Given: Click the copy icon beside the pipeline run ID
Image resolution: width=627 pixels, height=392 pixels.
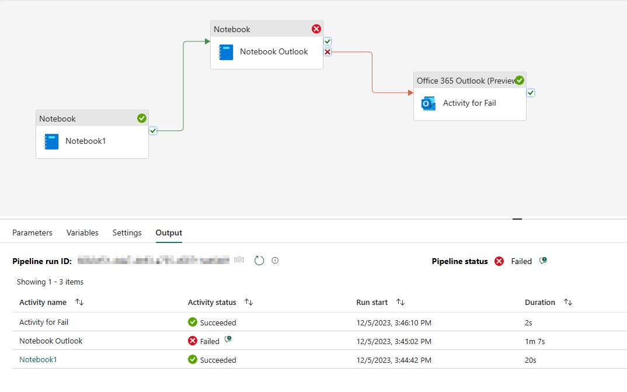Looking at the screenshot, I should 239,259.
